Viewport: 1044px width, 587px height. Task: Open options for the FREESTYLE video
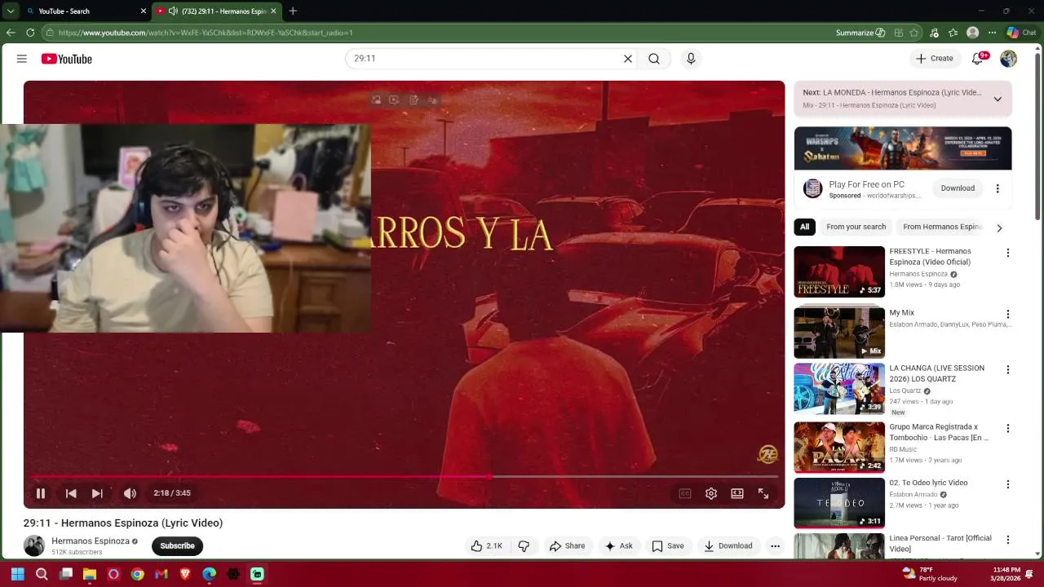(1008, 253)
